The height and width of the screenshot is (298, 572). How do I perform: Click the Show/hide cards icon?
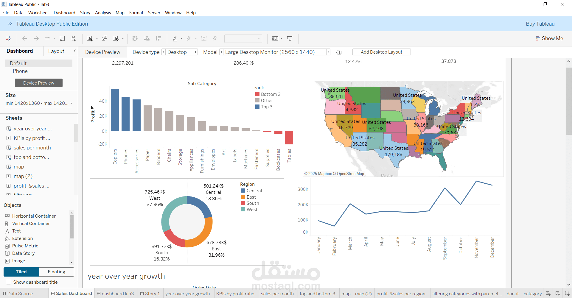point(275,38)
